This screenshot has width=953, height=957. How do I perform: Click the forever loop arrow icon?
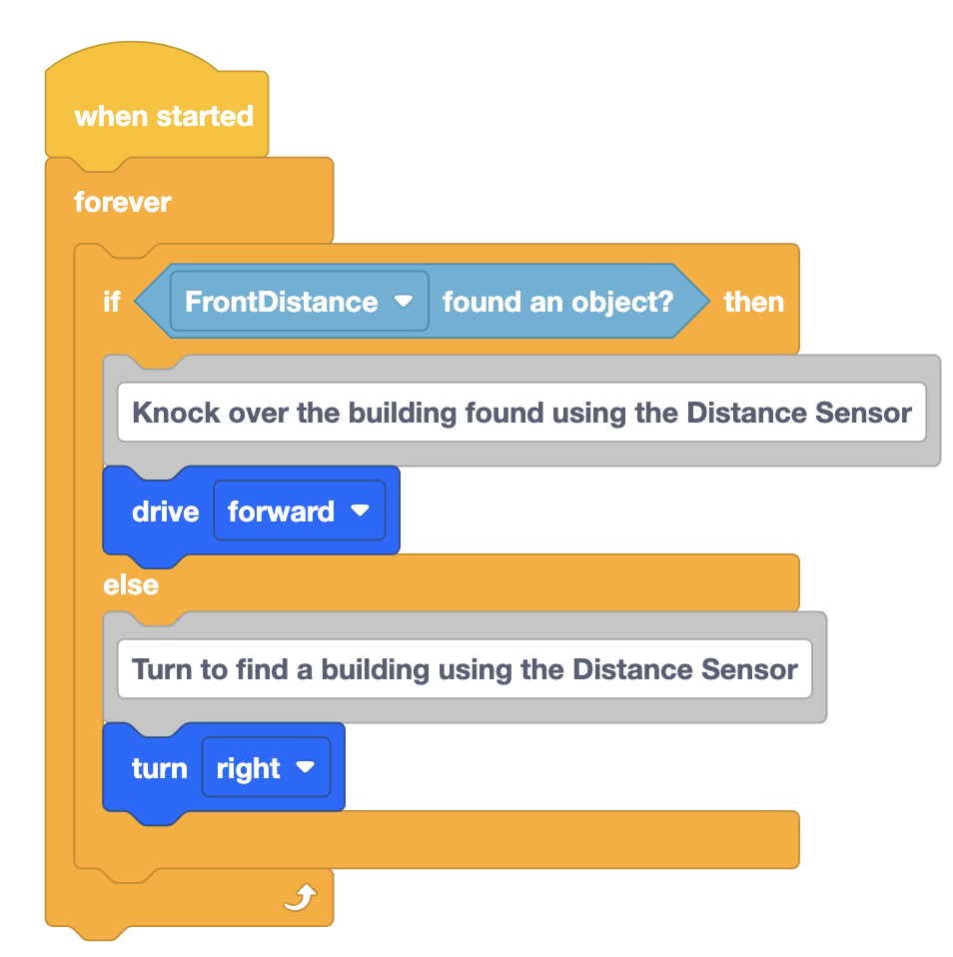click(301, 898)
